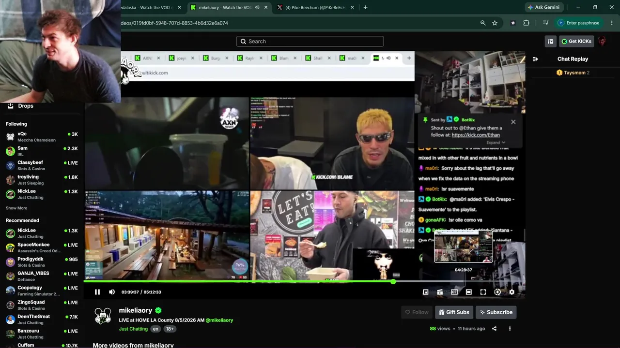Open GANJA_VIBES in Recommended channels
Viewport: 620px width, 348px height.
click(42, 276)
